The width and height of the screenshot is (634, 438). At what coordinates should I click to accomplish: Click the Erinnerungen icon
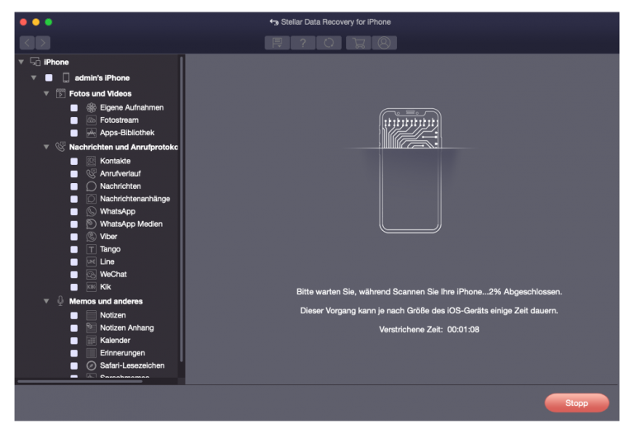[92, 353]
